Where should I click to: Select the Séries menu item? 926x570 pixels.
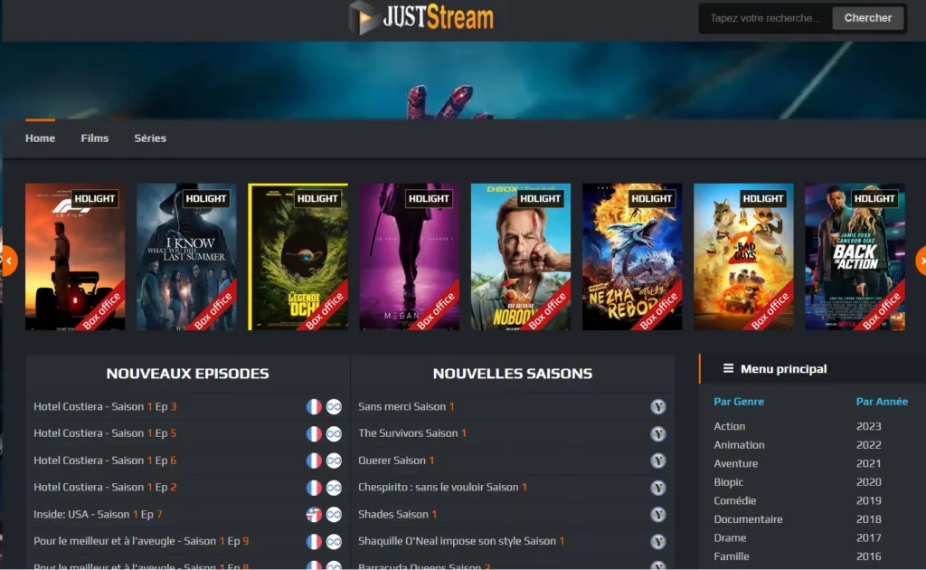point(150,138)
